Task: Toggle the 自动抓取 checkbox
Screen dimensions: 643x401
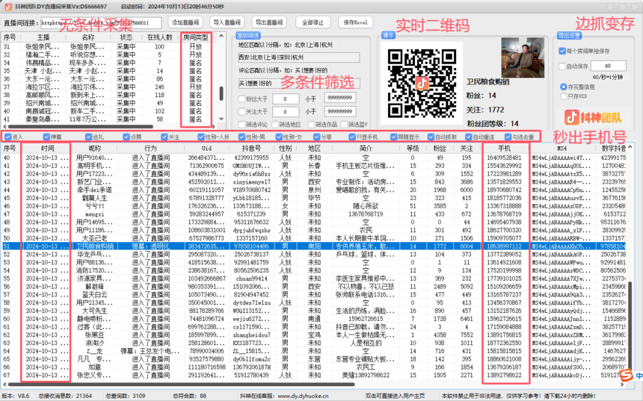Action: pyautogui.click(x=431, y=137)
